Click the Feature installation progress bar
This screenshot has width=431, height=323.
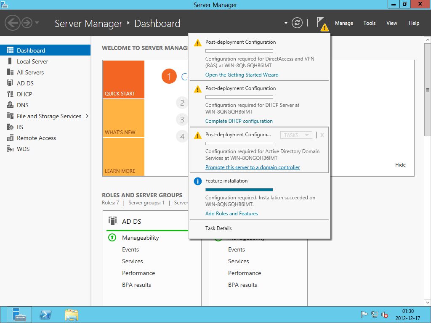click(239, 190)
